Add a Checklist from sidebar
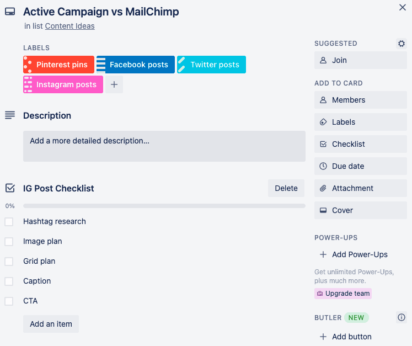This screenshot has height=346, width=412. tap(361, 144)
